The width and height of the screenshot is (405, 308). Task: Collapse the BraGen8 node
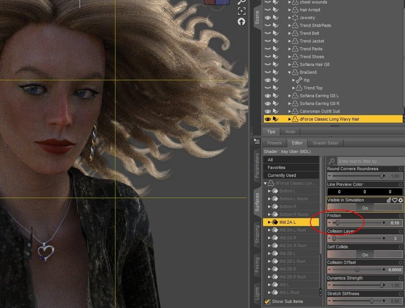[290, 73]
